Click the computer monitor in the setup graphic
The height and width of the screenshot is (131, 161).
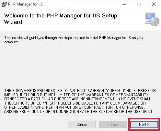coord(150,17)
